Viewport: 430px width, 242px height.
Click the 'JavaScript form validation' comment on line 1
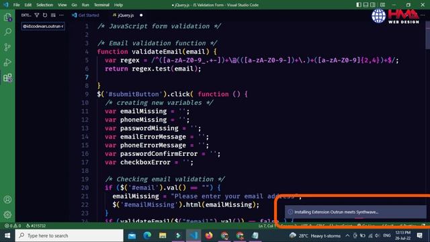point(159,26)
